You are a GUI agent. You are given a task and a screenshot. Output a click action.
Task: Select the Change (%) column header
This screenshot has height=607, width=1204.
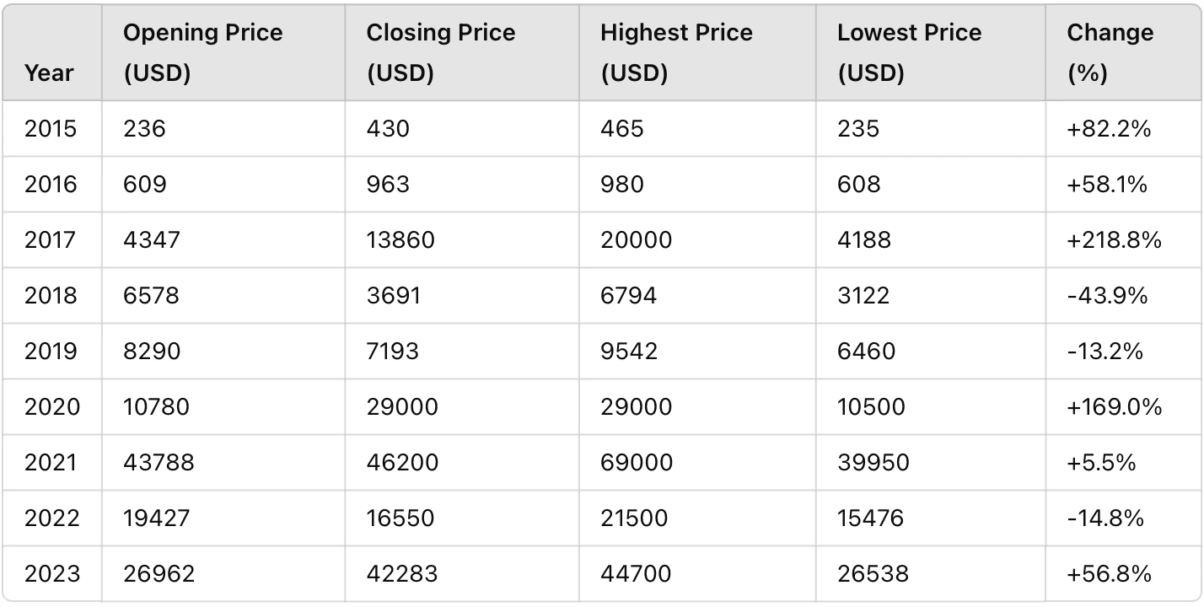[1110, 52]
